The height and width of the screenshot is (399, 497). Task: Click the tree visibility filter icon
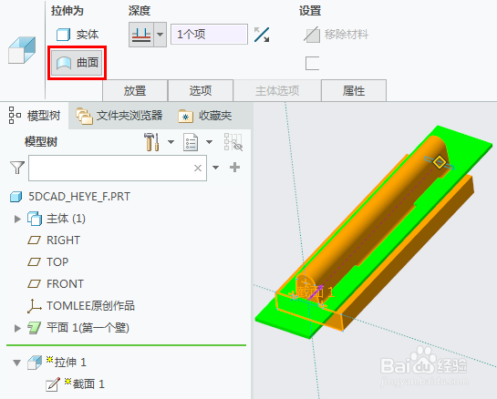233,142
